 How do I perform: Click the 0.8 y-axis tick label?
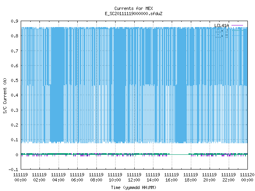(x=14, y=36)
